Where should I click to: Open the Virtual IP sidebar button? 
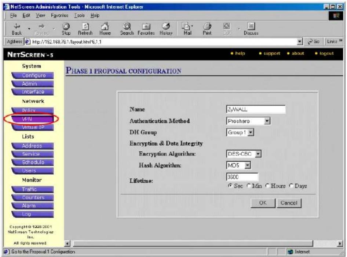[33, 127]
